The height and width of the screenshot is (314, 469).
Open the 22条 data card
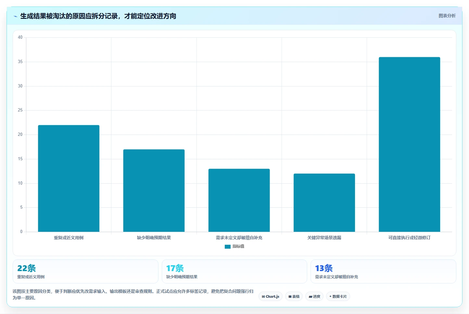tap(85, 271)
